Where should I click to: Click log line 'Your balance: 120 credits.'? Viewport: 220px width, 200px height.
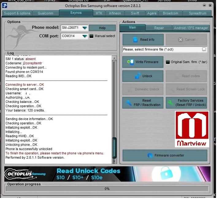[x=25, y=111]
